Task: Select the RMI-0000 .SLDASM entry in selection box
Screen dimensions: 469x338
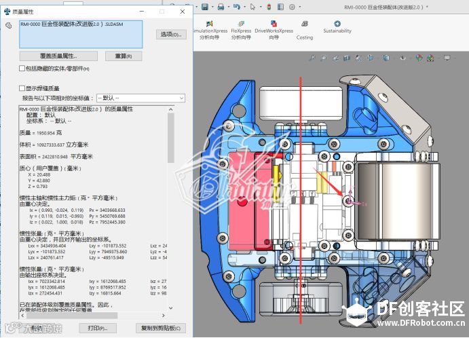Action: (72, 24)
